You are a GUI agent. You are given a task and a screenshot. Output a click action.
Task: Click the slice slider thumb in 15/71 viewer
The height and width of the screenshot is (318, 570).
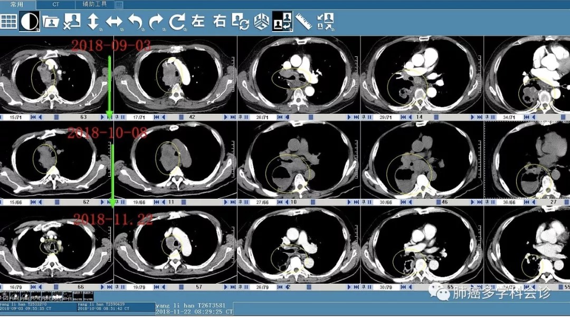tap(56, 117)
